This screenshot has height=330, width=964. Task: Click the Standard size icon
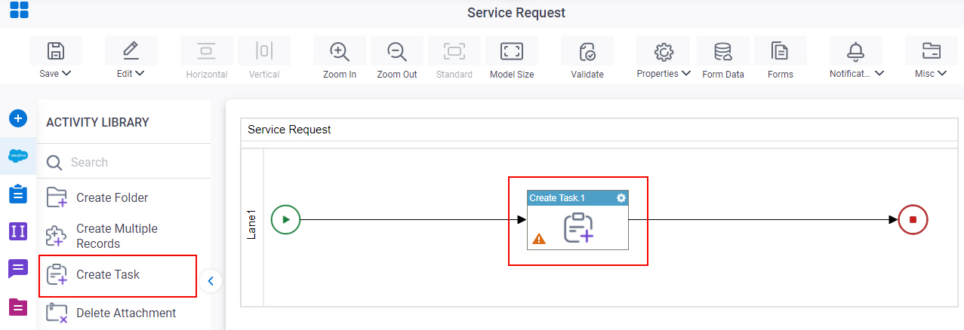pos(454,51)
